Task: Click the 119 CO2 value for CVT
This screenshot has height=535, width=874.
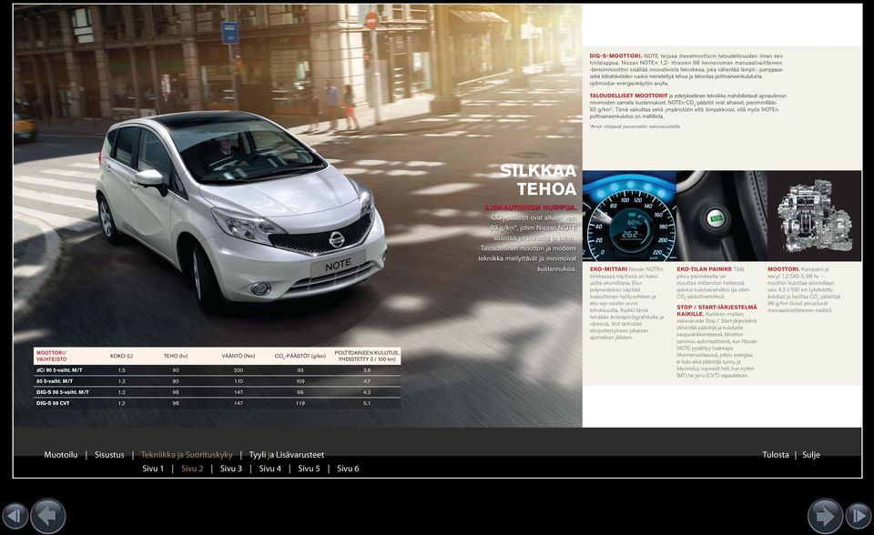Action: click(x=300, y=403)
